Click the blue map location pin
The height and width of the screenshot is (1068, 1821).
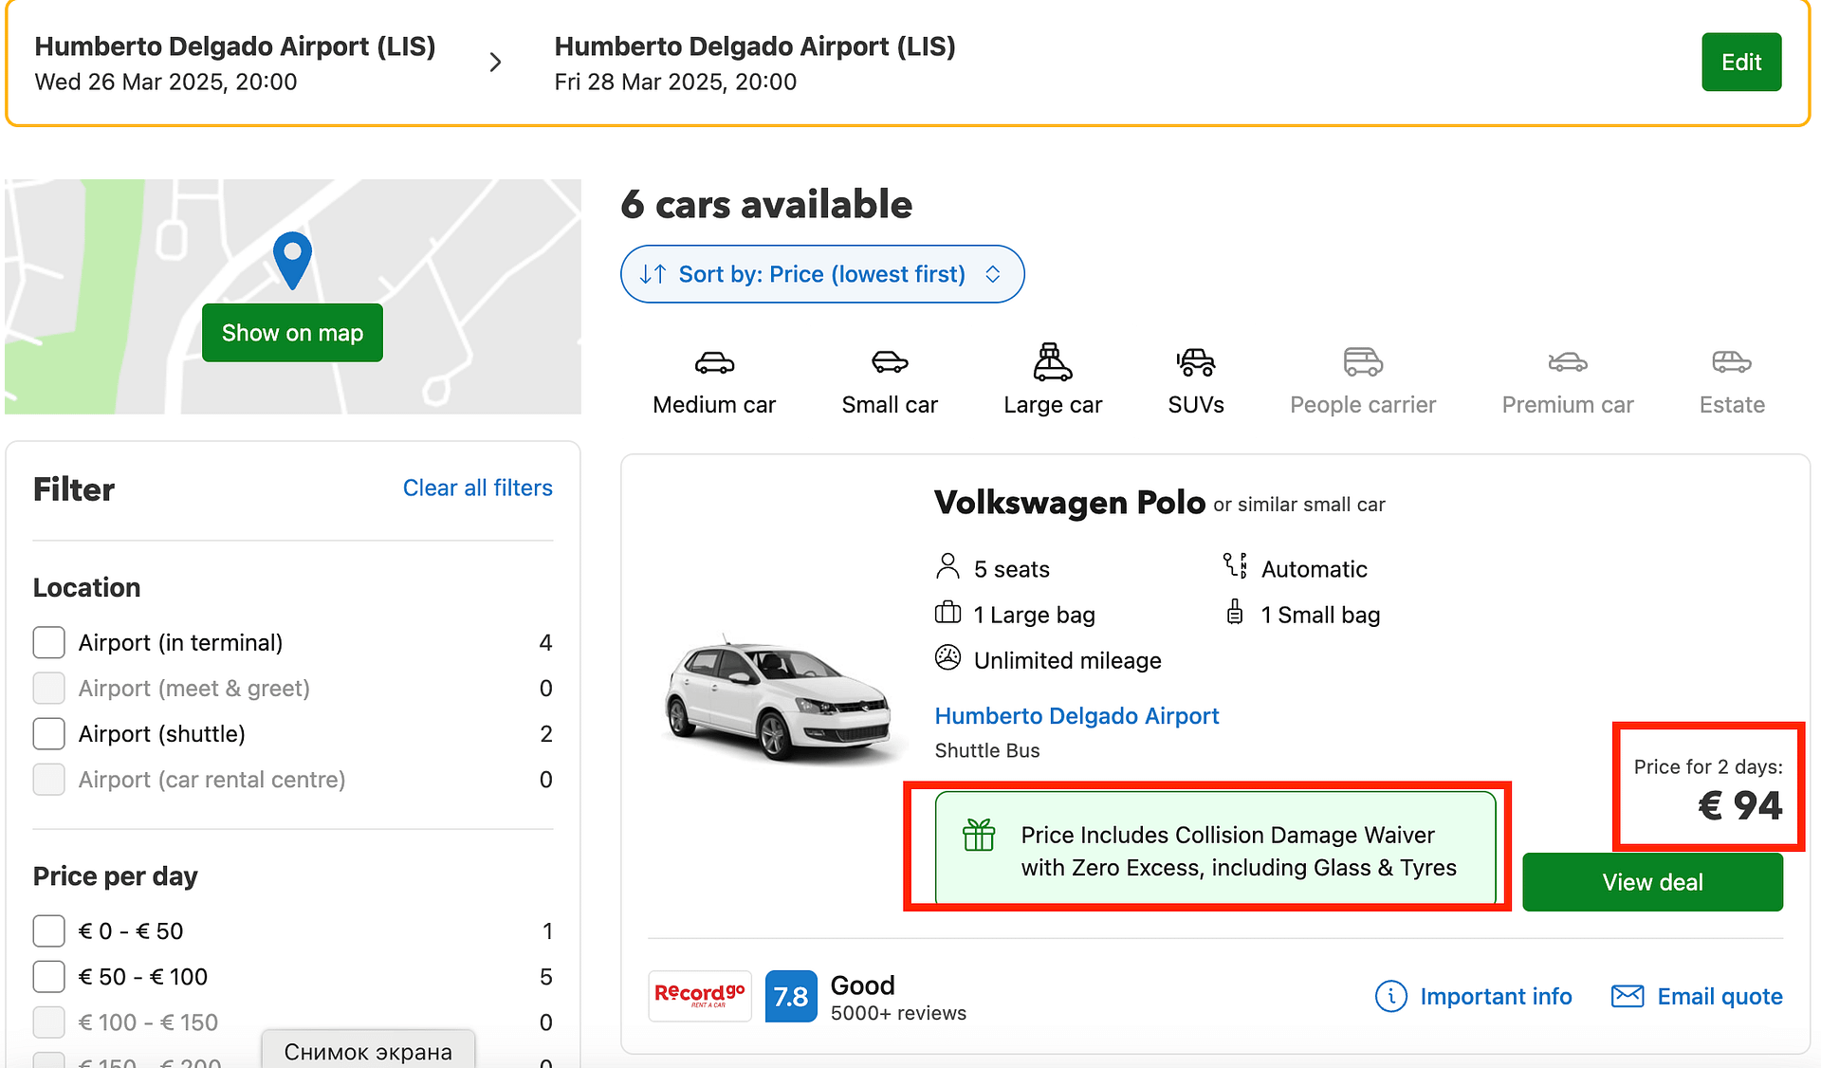292,260
